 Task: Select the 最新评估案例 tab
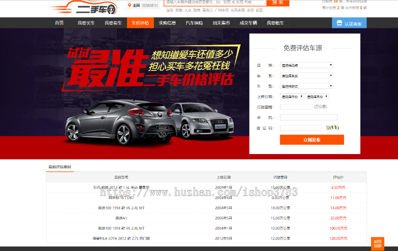point(60,167)
